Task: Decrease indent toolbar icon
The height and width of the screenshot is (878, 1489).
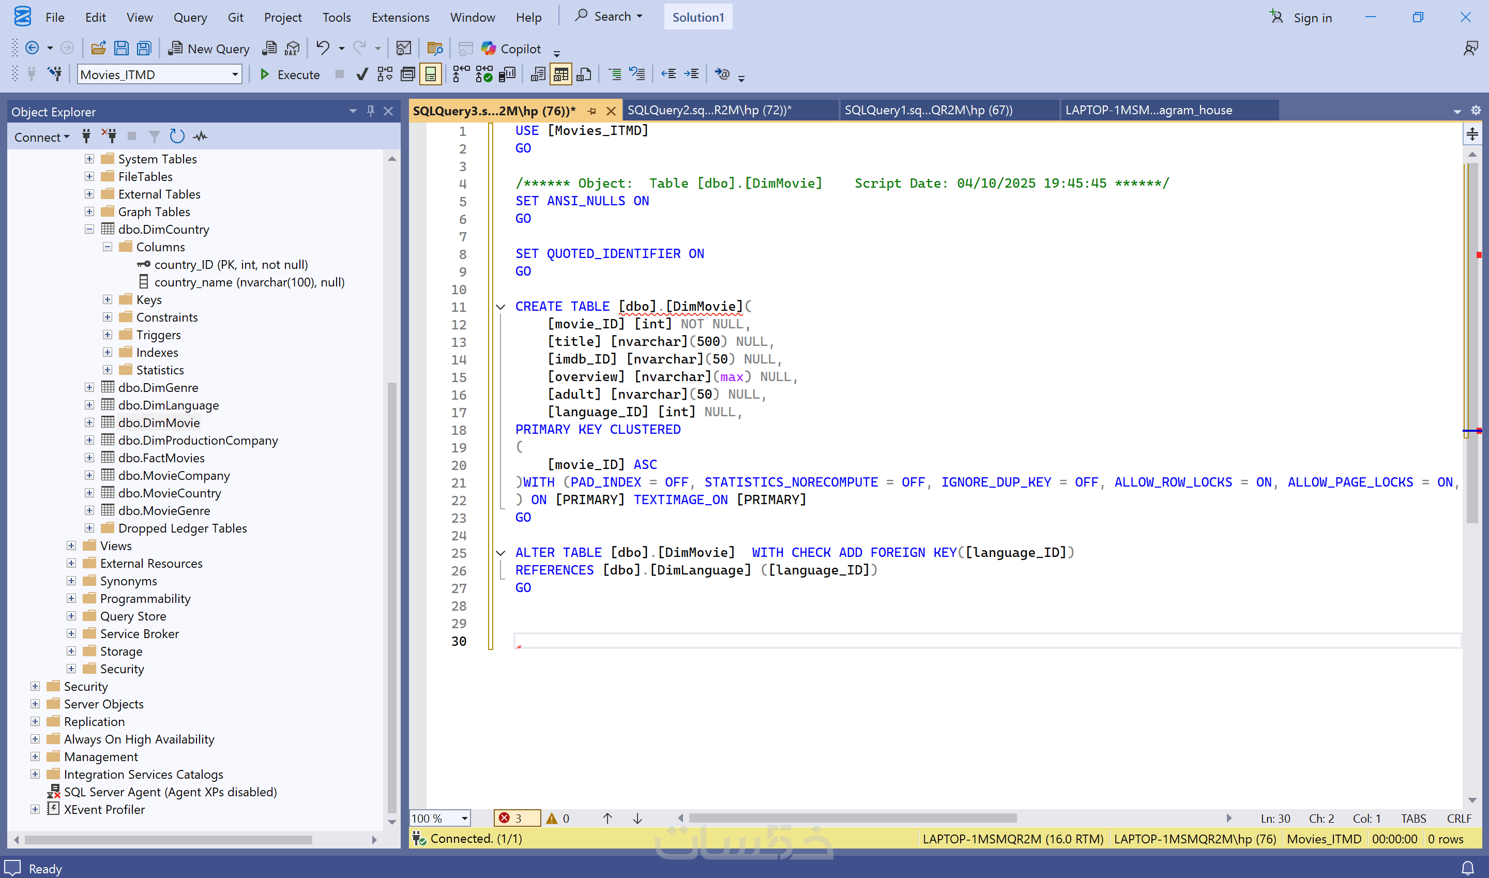Action: coord(668,74)
